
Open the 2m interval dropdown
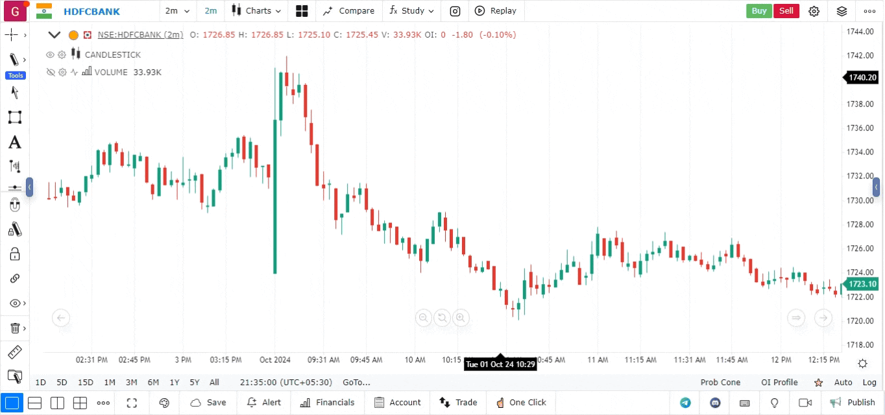click(177, 11)
